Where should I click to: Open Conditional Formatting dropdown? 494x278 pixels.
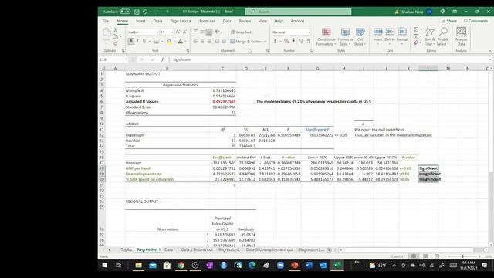[326, 36]
